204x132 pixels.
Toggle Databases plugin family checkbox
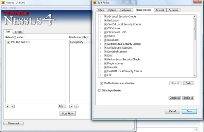pos(105,40)
